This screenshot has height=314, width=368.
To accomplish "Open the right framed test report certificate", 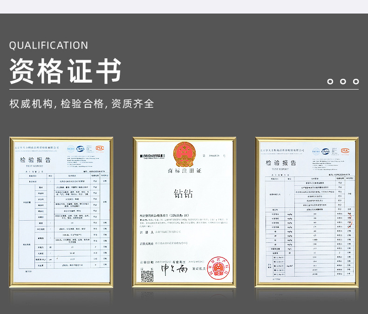I will click(x=307, y=212).
